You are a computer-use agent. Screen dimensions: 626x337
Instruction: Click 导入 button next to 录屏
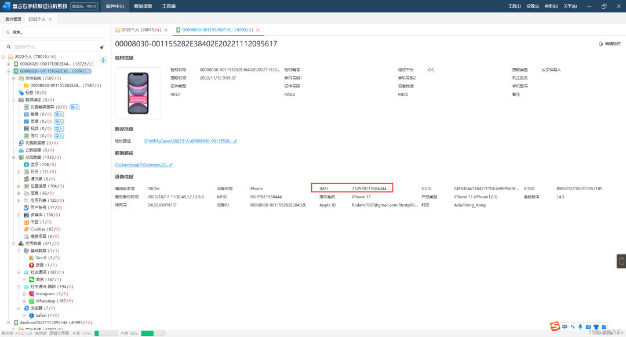[x=59, y=121]
